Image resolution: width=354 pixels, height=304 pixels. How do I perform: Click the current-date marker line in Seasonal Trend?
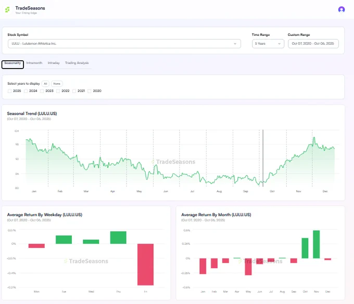[263, 158]
